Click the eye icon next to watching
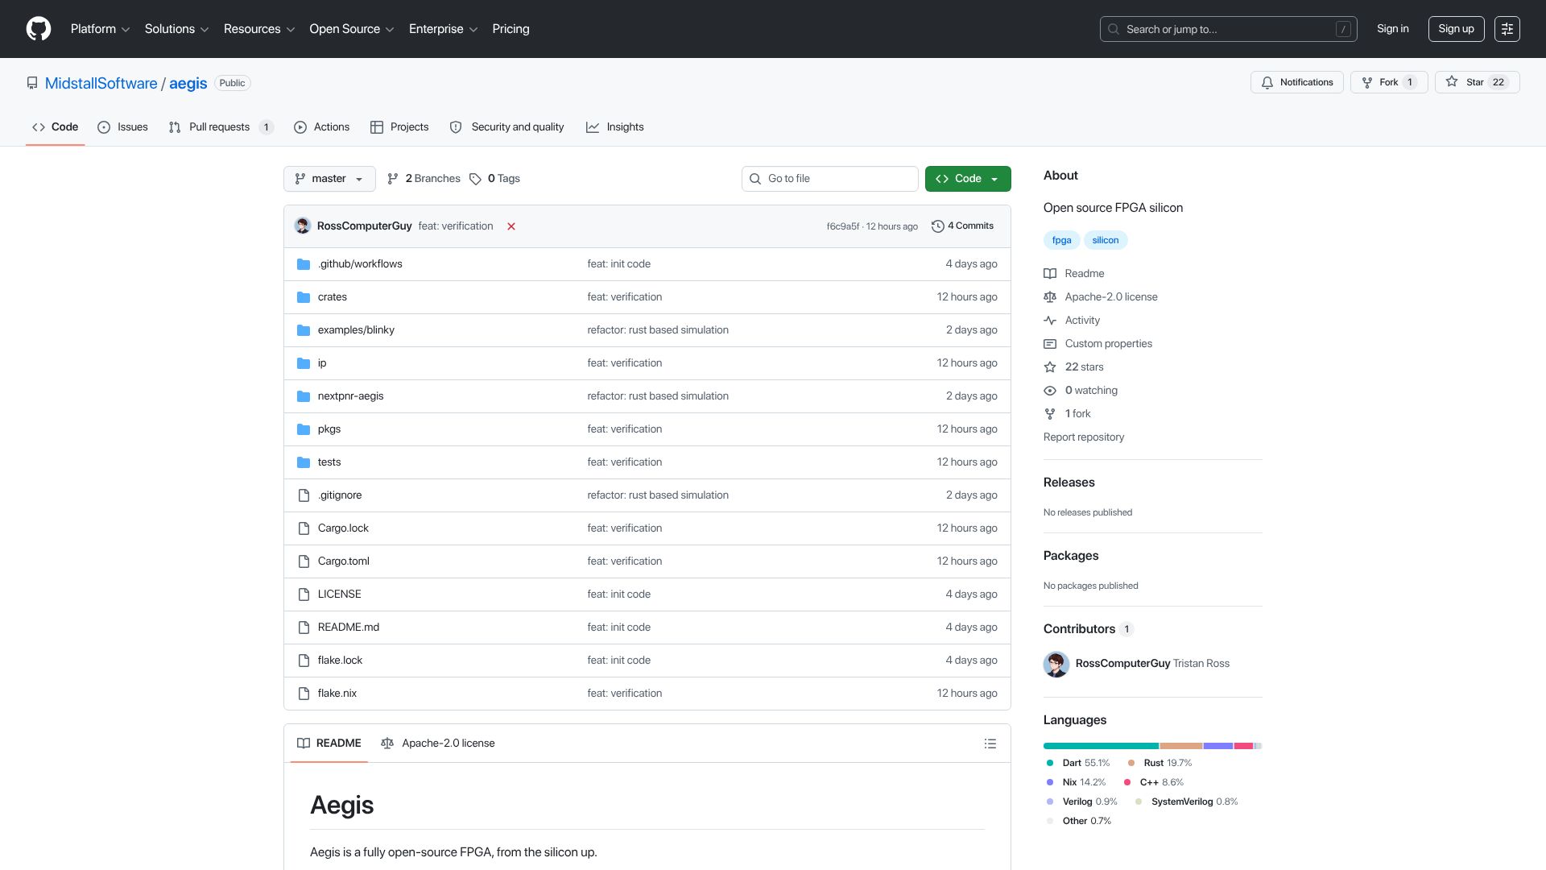 pos(1050,391)
